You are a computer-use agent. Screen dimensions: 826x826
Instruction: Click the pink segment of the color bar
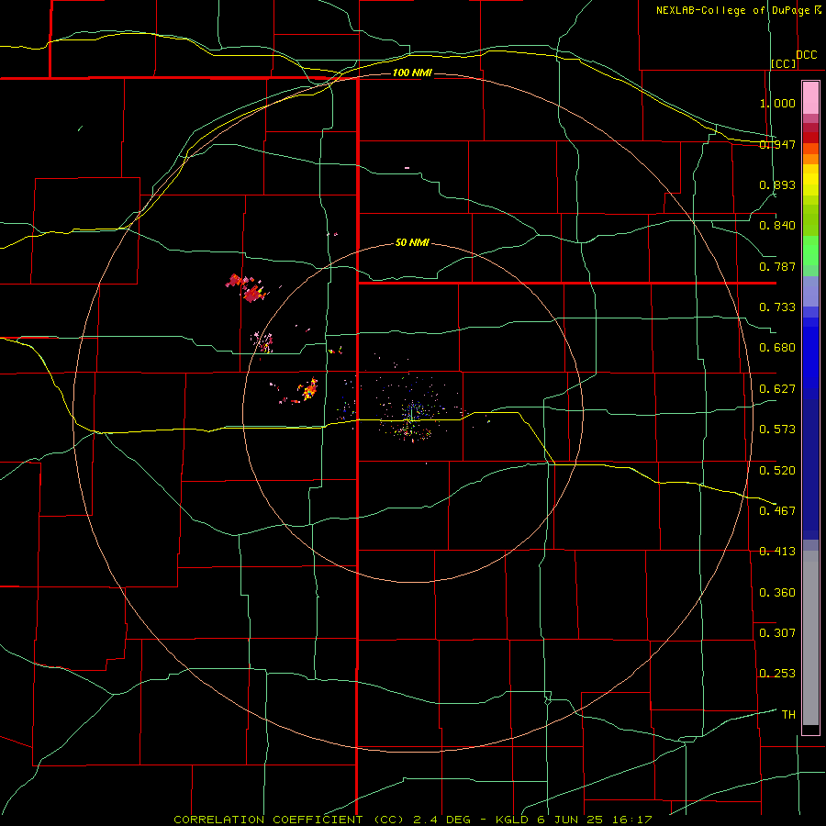(x=810, y=98)
